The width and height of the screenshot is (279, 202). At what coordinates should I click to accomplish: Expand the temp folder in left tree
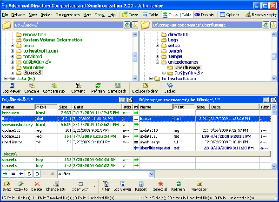[x=12, y=46]
